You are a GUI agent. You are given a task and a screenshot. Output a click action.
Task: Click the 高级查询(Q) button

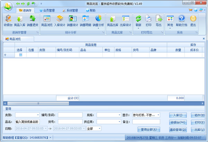[178, 130]
